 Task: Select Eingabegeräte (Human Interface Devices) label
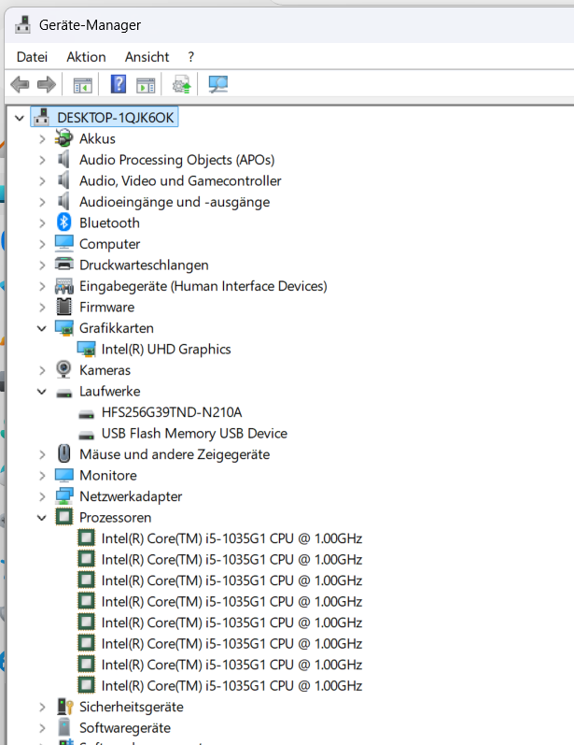tap(203, 286)
